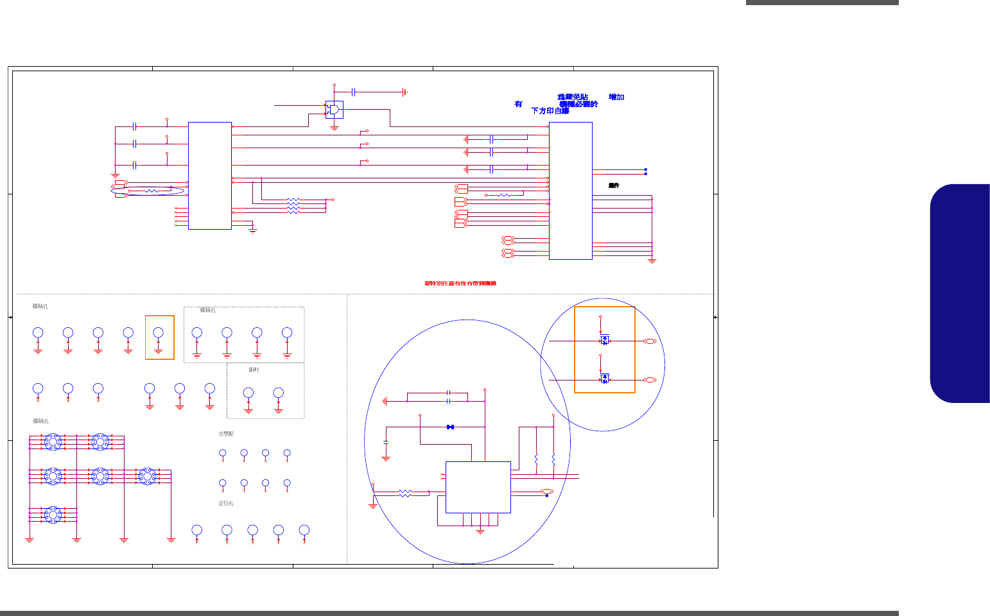
Task: Click the 光學點 label
Action: pos(226,434)
